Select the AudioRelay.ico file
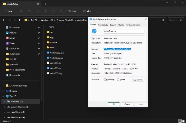 click(x=55, y=58)
